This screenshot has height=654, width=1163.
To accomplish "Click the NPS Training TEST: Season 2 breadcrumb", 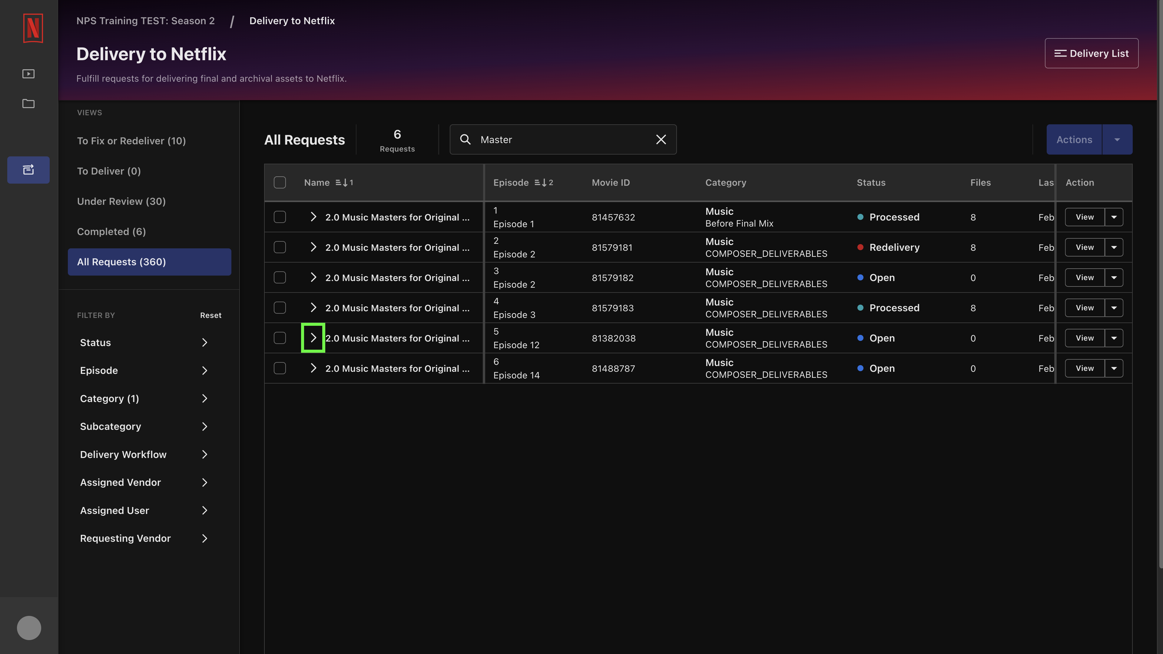I will pyautogui.click(x=145, y=21).
